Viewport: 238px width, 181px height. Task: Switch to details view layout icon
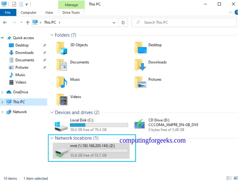point(229,178)
